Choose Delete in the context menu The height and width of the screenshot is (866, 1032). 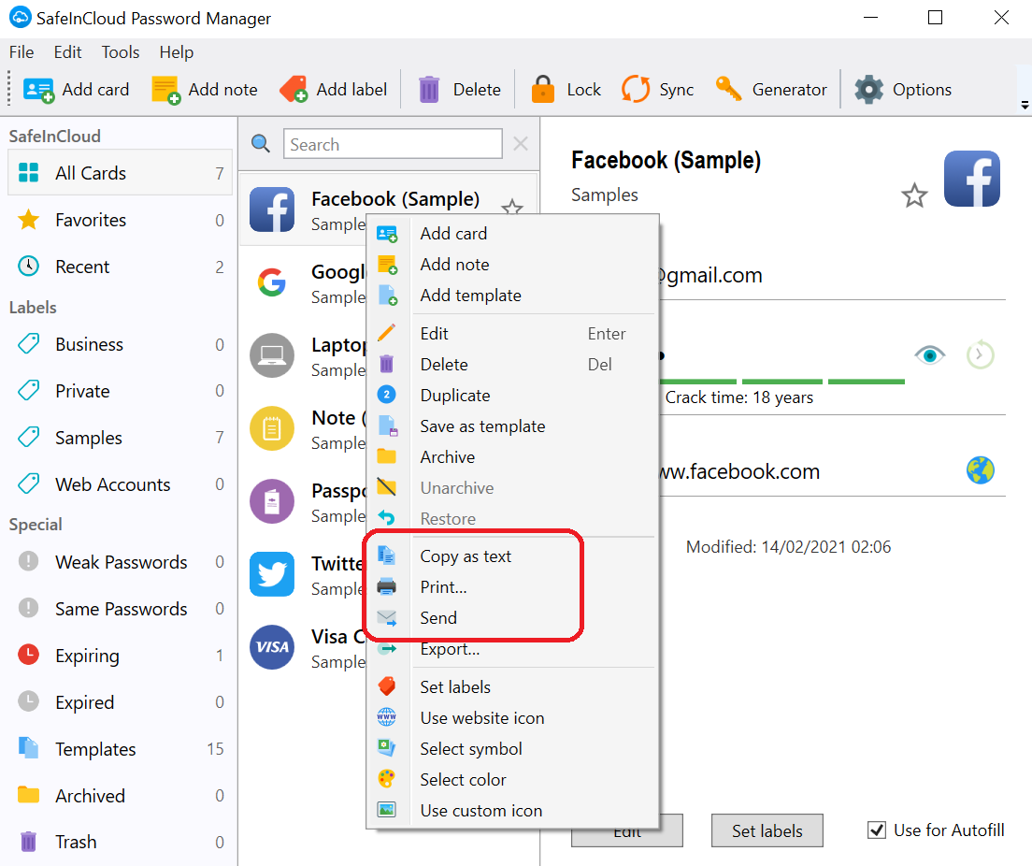(x=512, y=364)
